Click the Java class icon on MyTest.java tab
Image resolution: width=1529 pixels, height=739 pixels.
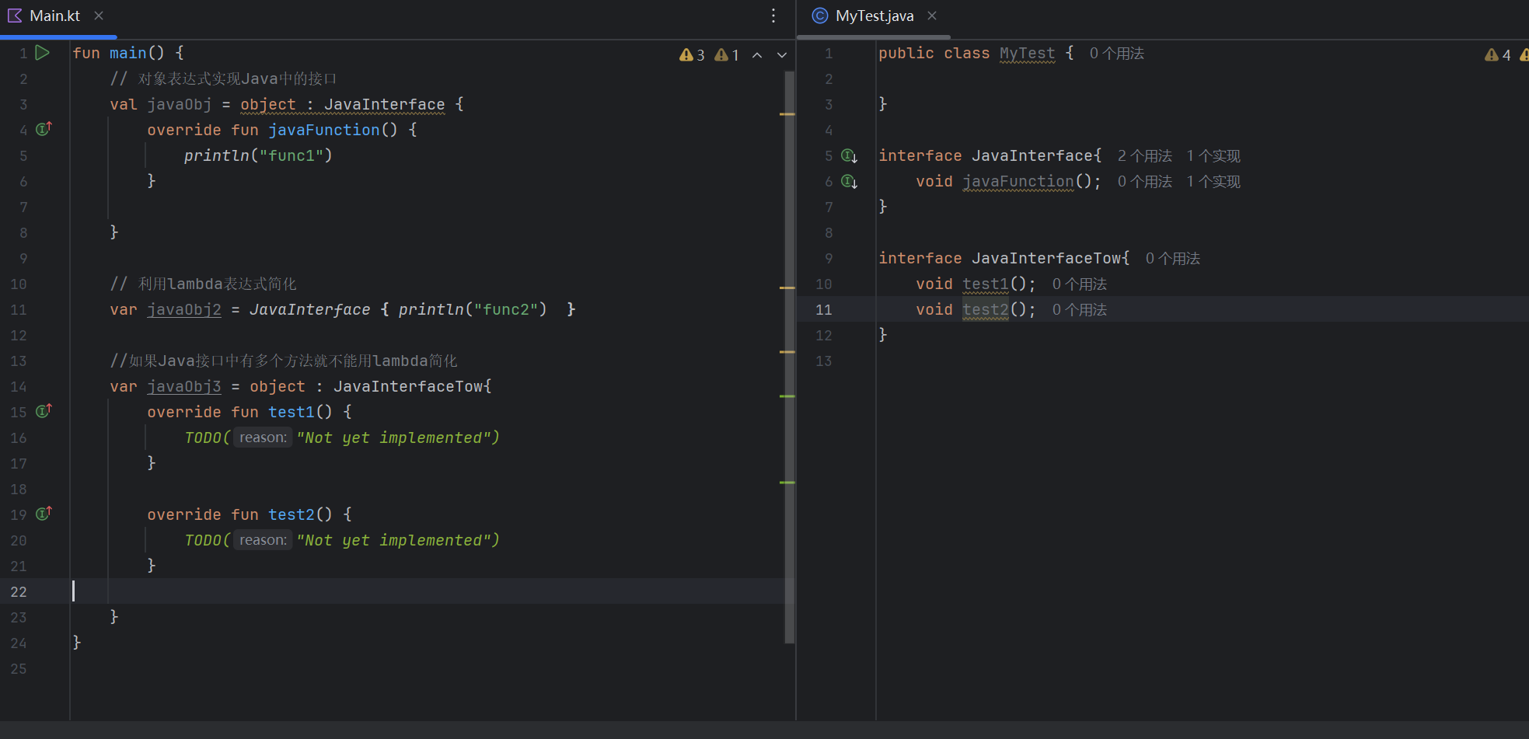pyautogui.click(x=820, y=16)
